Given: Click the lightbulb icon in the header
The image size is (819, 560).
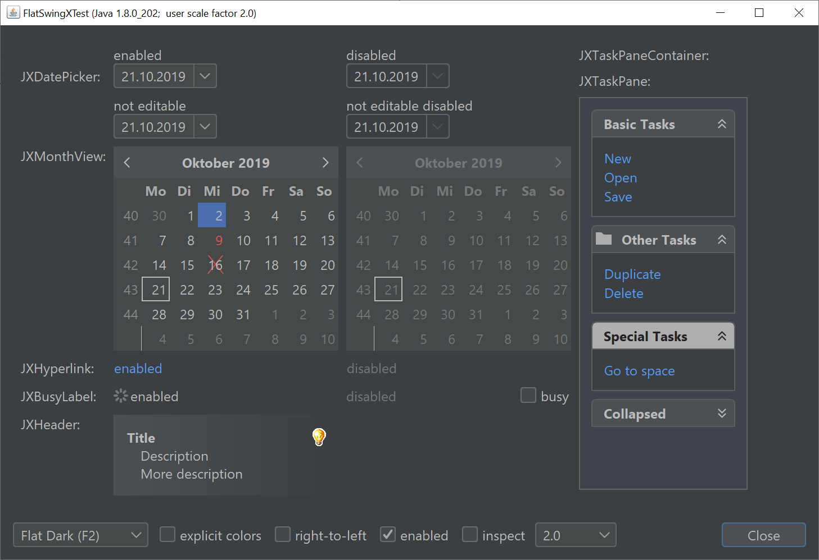Looking at the screenshot, I should click(x=319, y=437).
